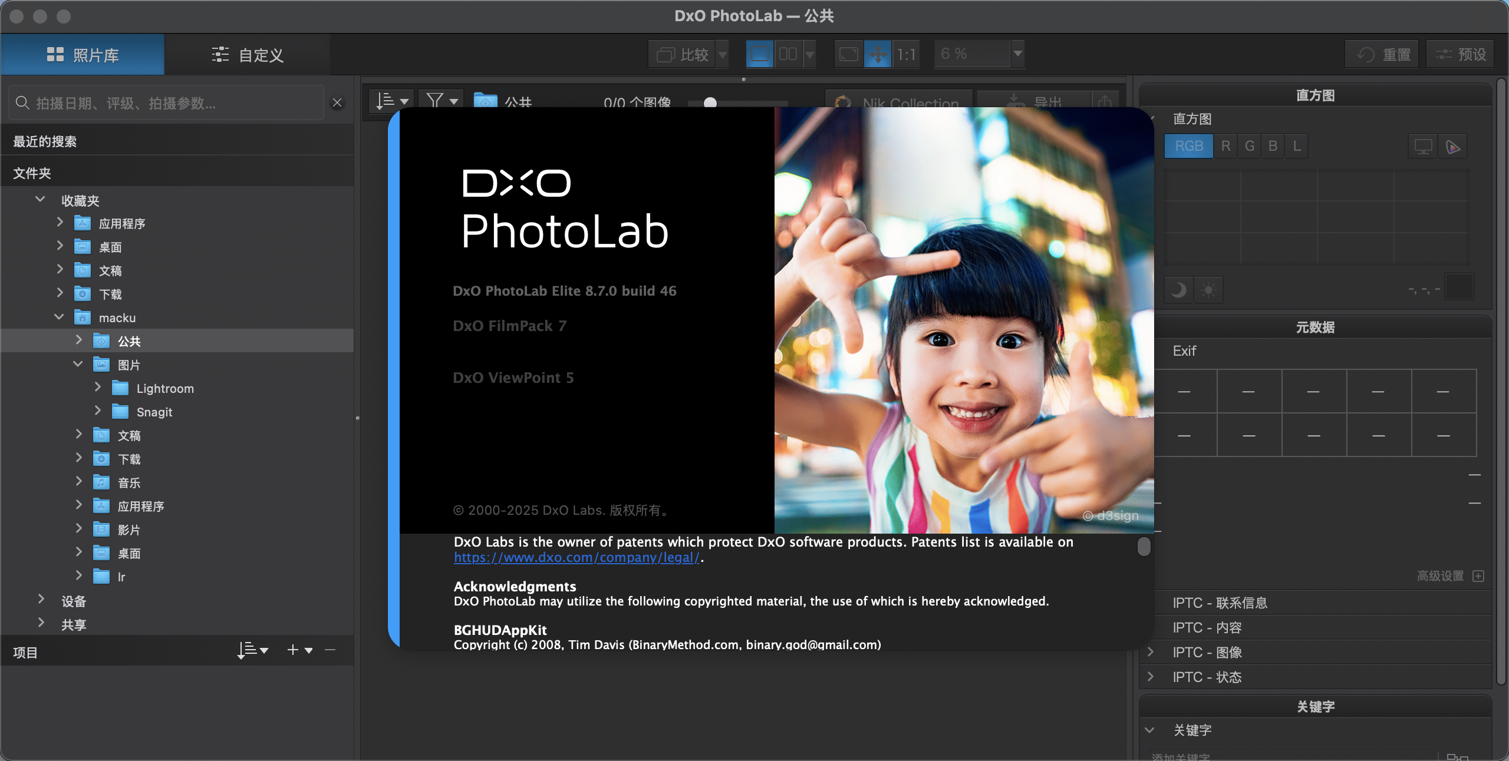Click the remove project minus icon
The height and width of the screenshot is (761, 1509).
point(330,650)
